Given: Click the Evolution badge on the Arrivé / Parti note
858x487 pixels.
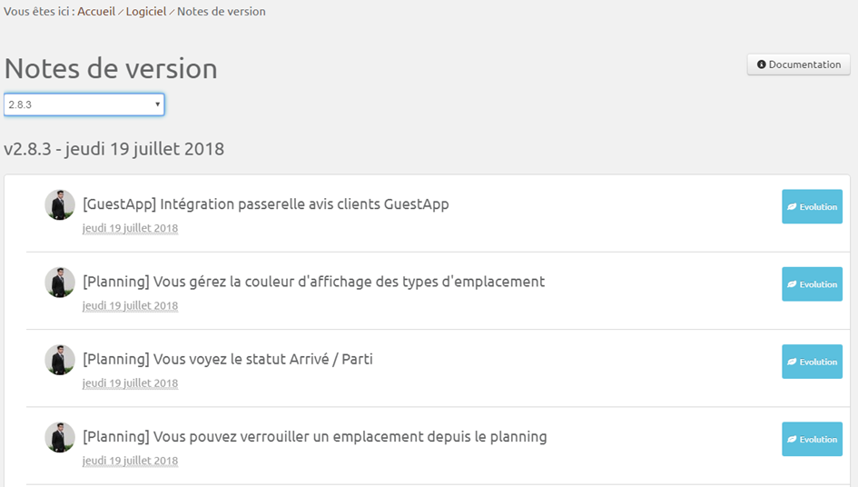Looking at the screenshot, I should pyautogui.click(x=812, y=362).
